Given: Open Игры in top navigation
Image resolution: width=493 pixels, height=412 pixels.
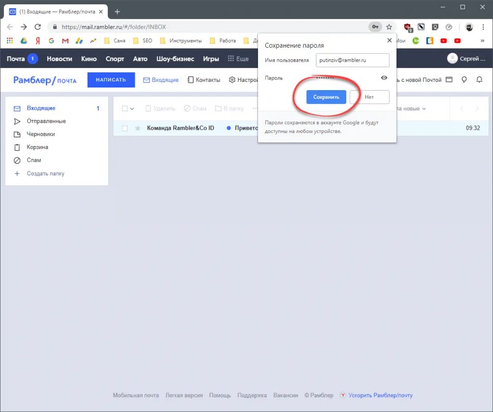Looking at the screenshot, I should tap(211, 58).
